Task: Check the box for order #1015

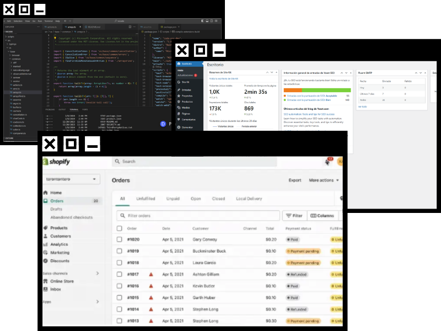Action: coord(119,298)
